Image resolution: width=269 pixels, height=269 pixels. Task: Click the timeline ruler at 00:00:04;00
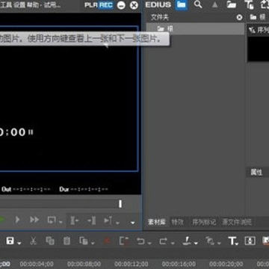click(x=37, y=264)
